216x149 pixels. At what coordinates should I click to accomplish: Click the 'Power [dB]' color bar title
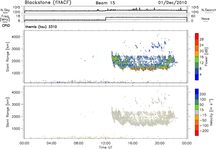point(206,57)
